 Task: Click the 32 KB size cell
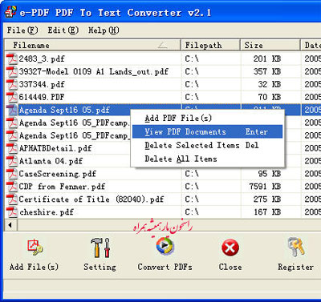pos(270,84)
